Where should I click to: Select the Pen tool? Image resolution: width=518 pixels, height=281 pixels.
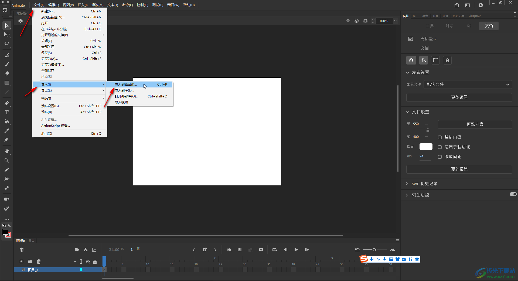tap(7, 103)
